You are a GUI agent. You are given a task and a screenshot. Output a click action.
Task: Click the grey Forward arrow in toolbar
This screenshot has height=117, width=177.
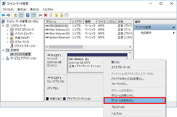tap(8, 15)
